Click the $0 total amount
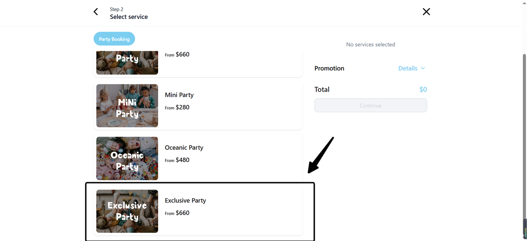Screen dimensions: 527x241 (423, 90)
